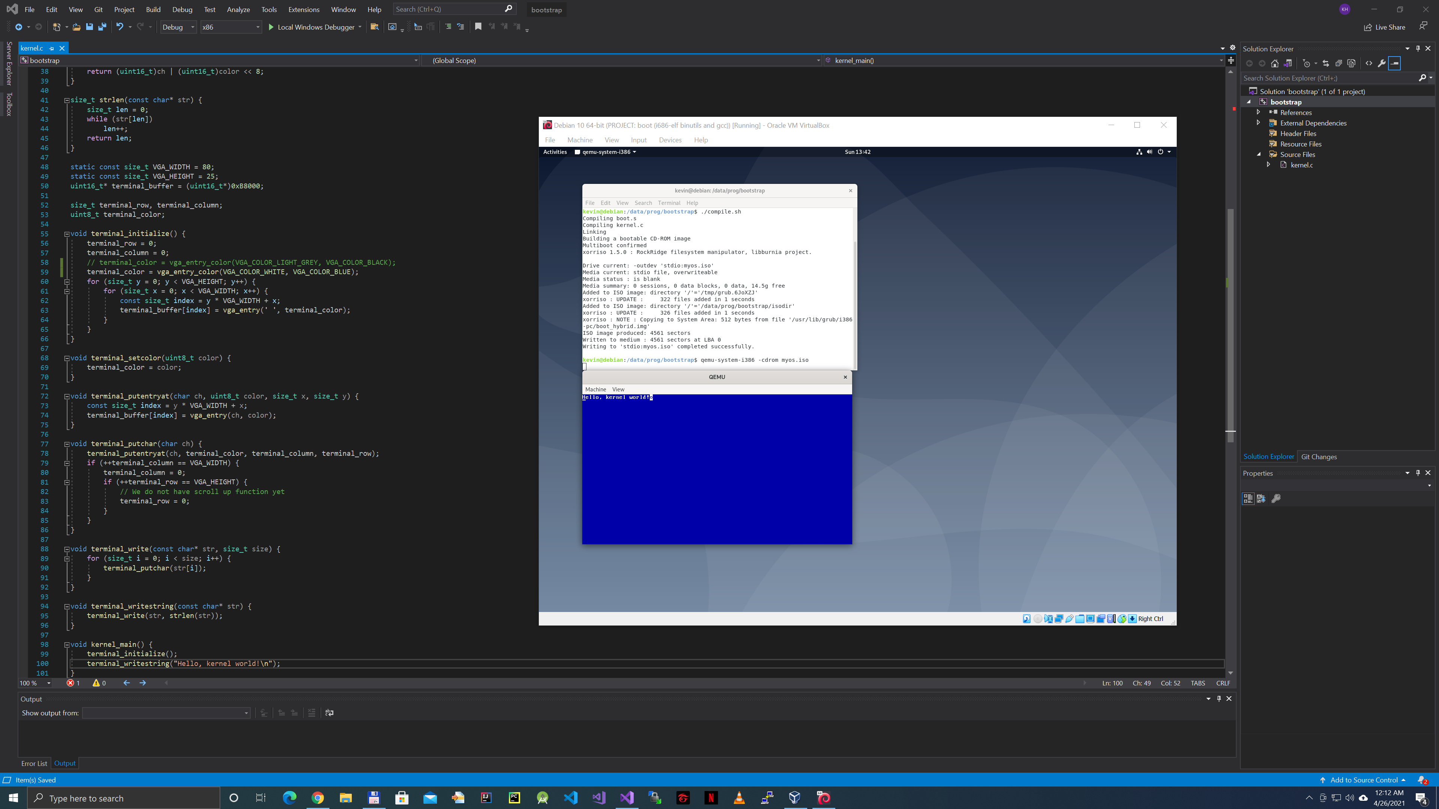Click Find in Files toolbar icon
Image resolution: width=1439 pixels, height=809 pixels.
(375, 27)
